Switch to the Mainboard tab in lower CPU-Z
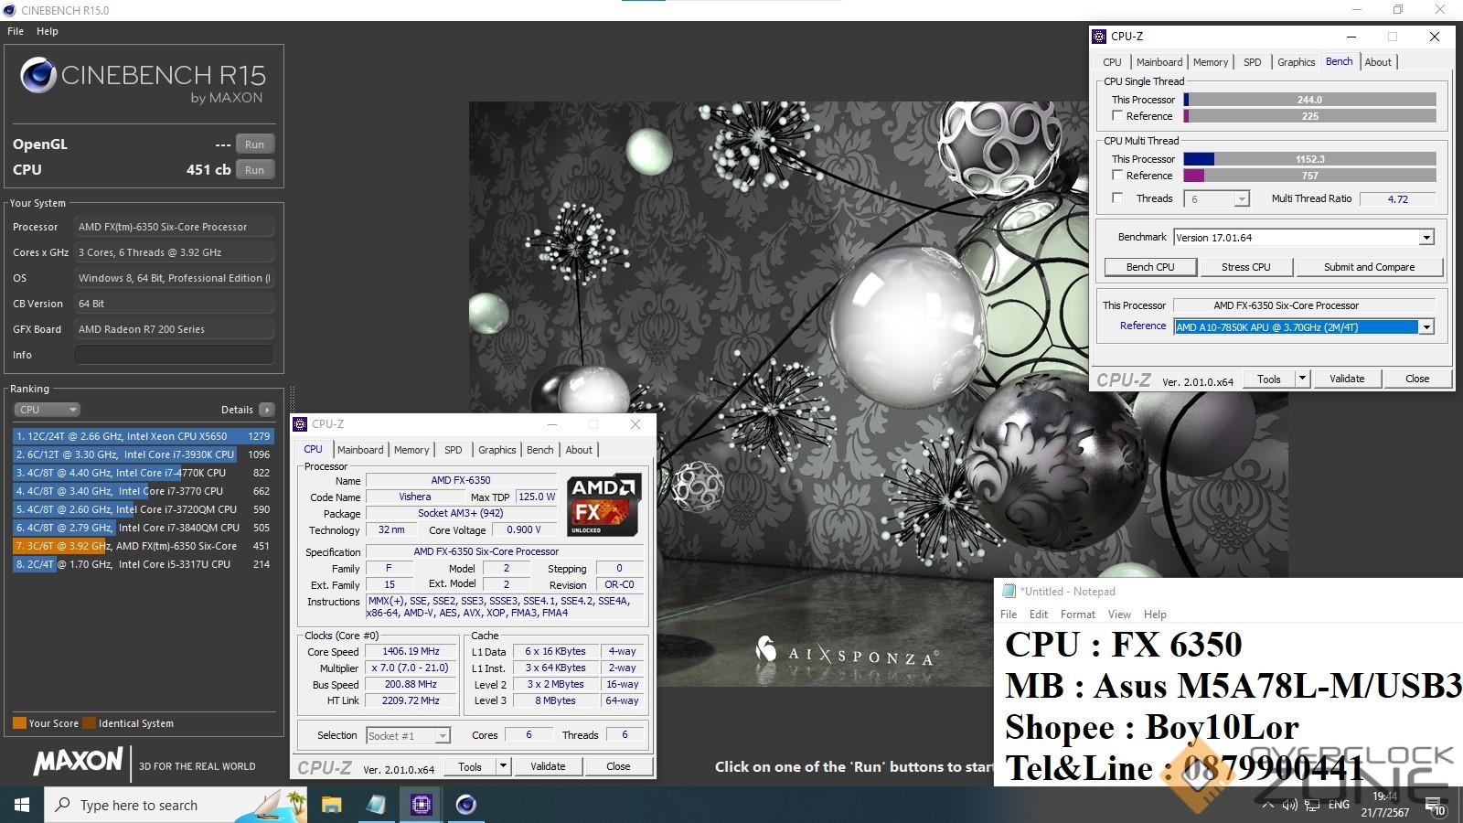Screen dimensions: 1463x823 pos(360,450)
